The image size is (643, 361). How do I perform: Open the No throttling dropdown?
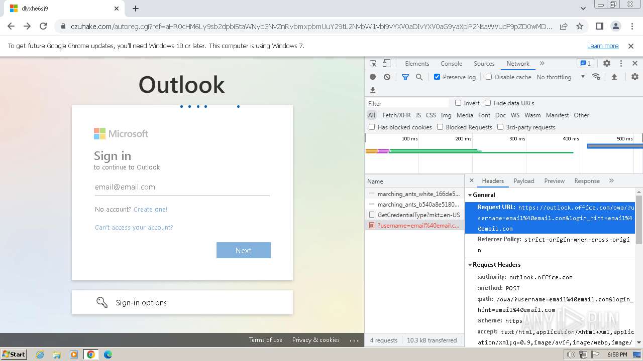(x=561, y=77)
